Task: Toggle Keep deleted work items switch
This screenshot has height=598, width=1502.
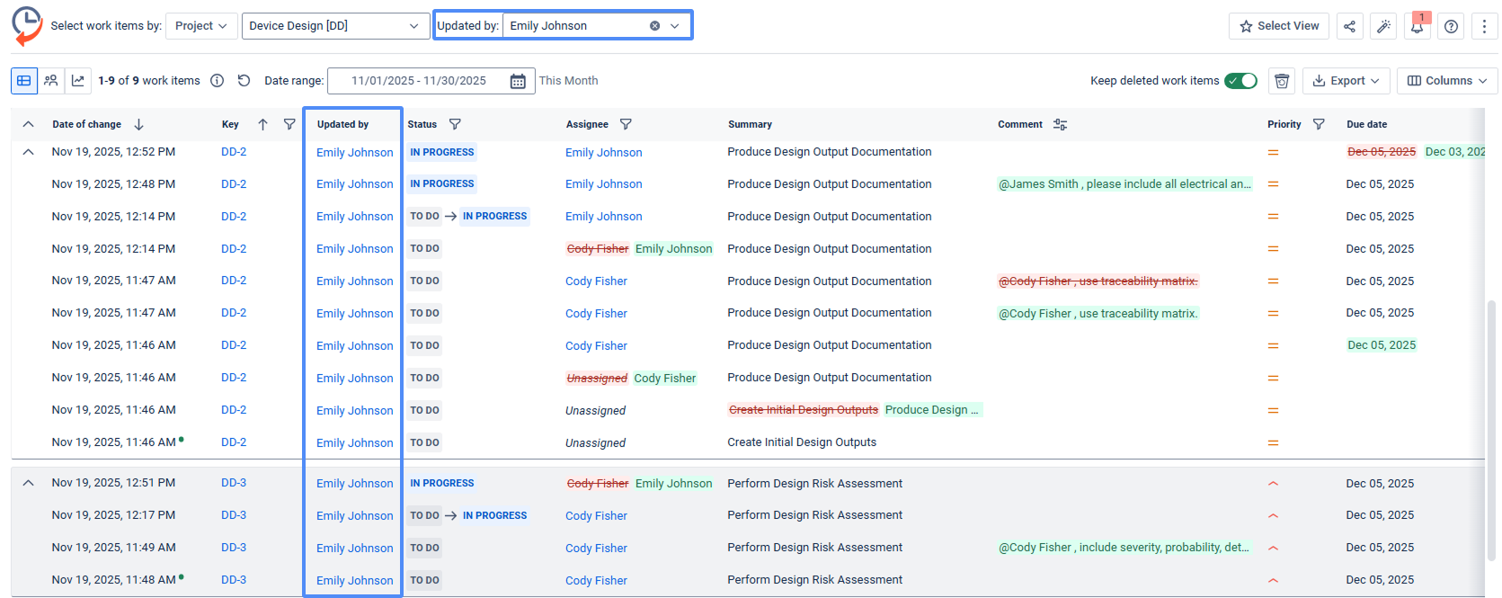Action: tap(1240, 81)
